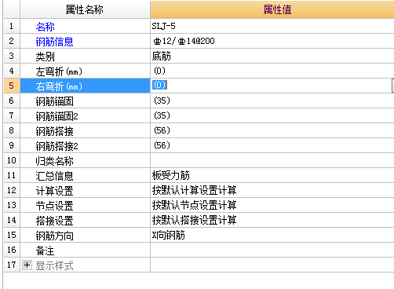Select the 归类名称 property label

[54, 161]
